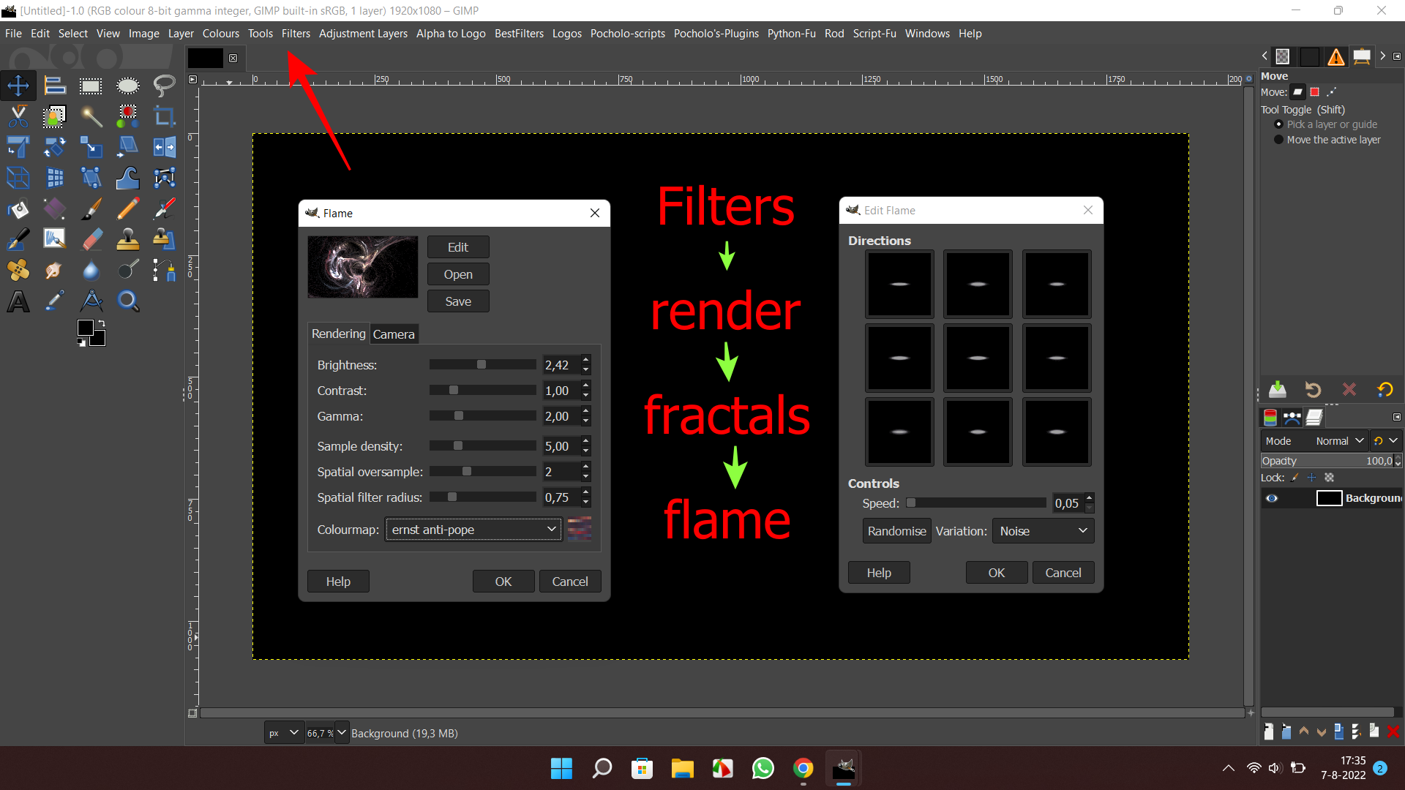Show hidden system tray icons
The height and width of the screenshot is (790, 1405).
point(1229,769)
